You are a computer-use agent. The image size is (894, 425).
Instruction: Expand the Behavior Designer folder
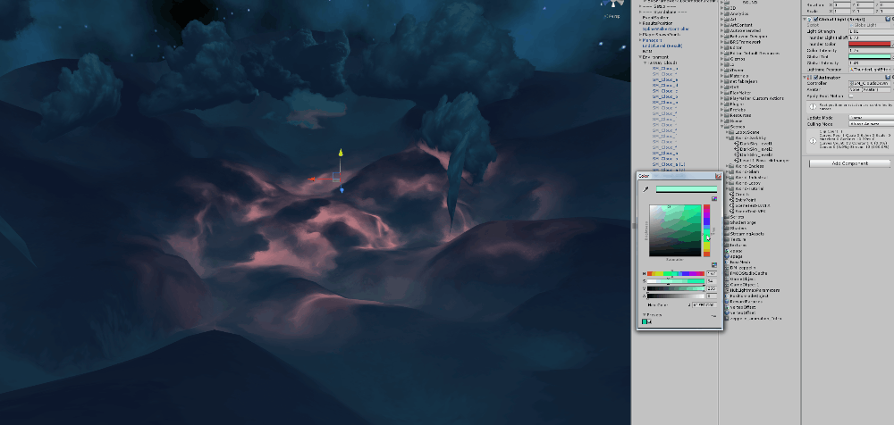[x=721, y=37]
